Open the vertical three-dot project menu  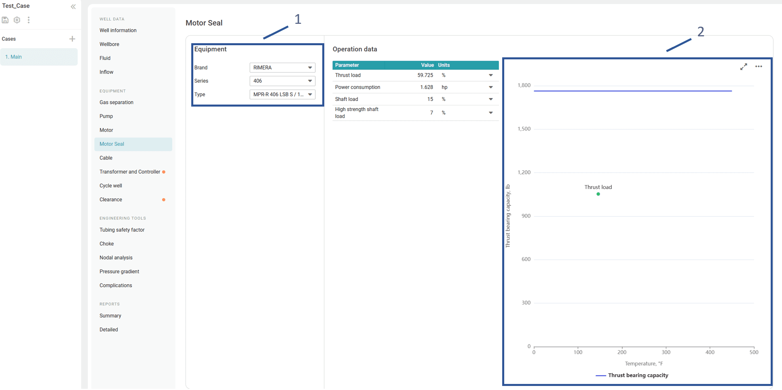pyautogui.click(x=29, y=20)
